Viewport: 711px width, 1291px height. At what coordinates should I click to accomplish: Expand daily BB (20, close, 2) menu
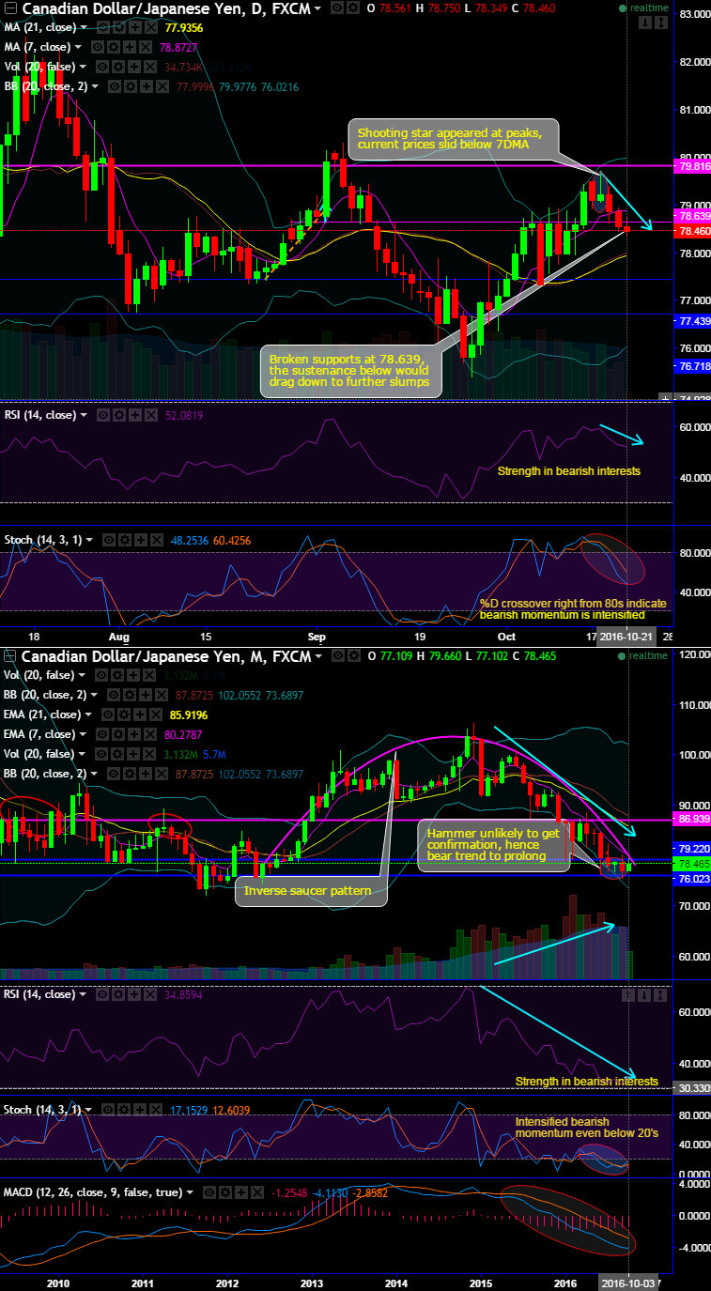(94, 86)
